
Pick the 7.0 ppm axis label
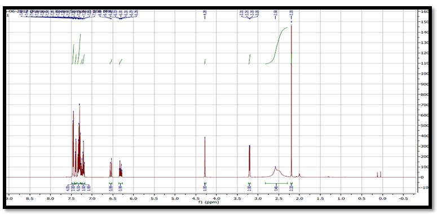(92, 198)
